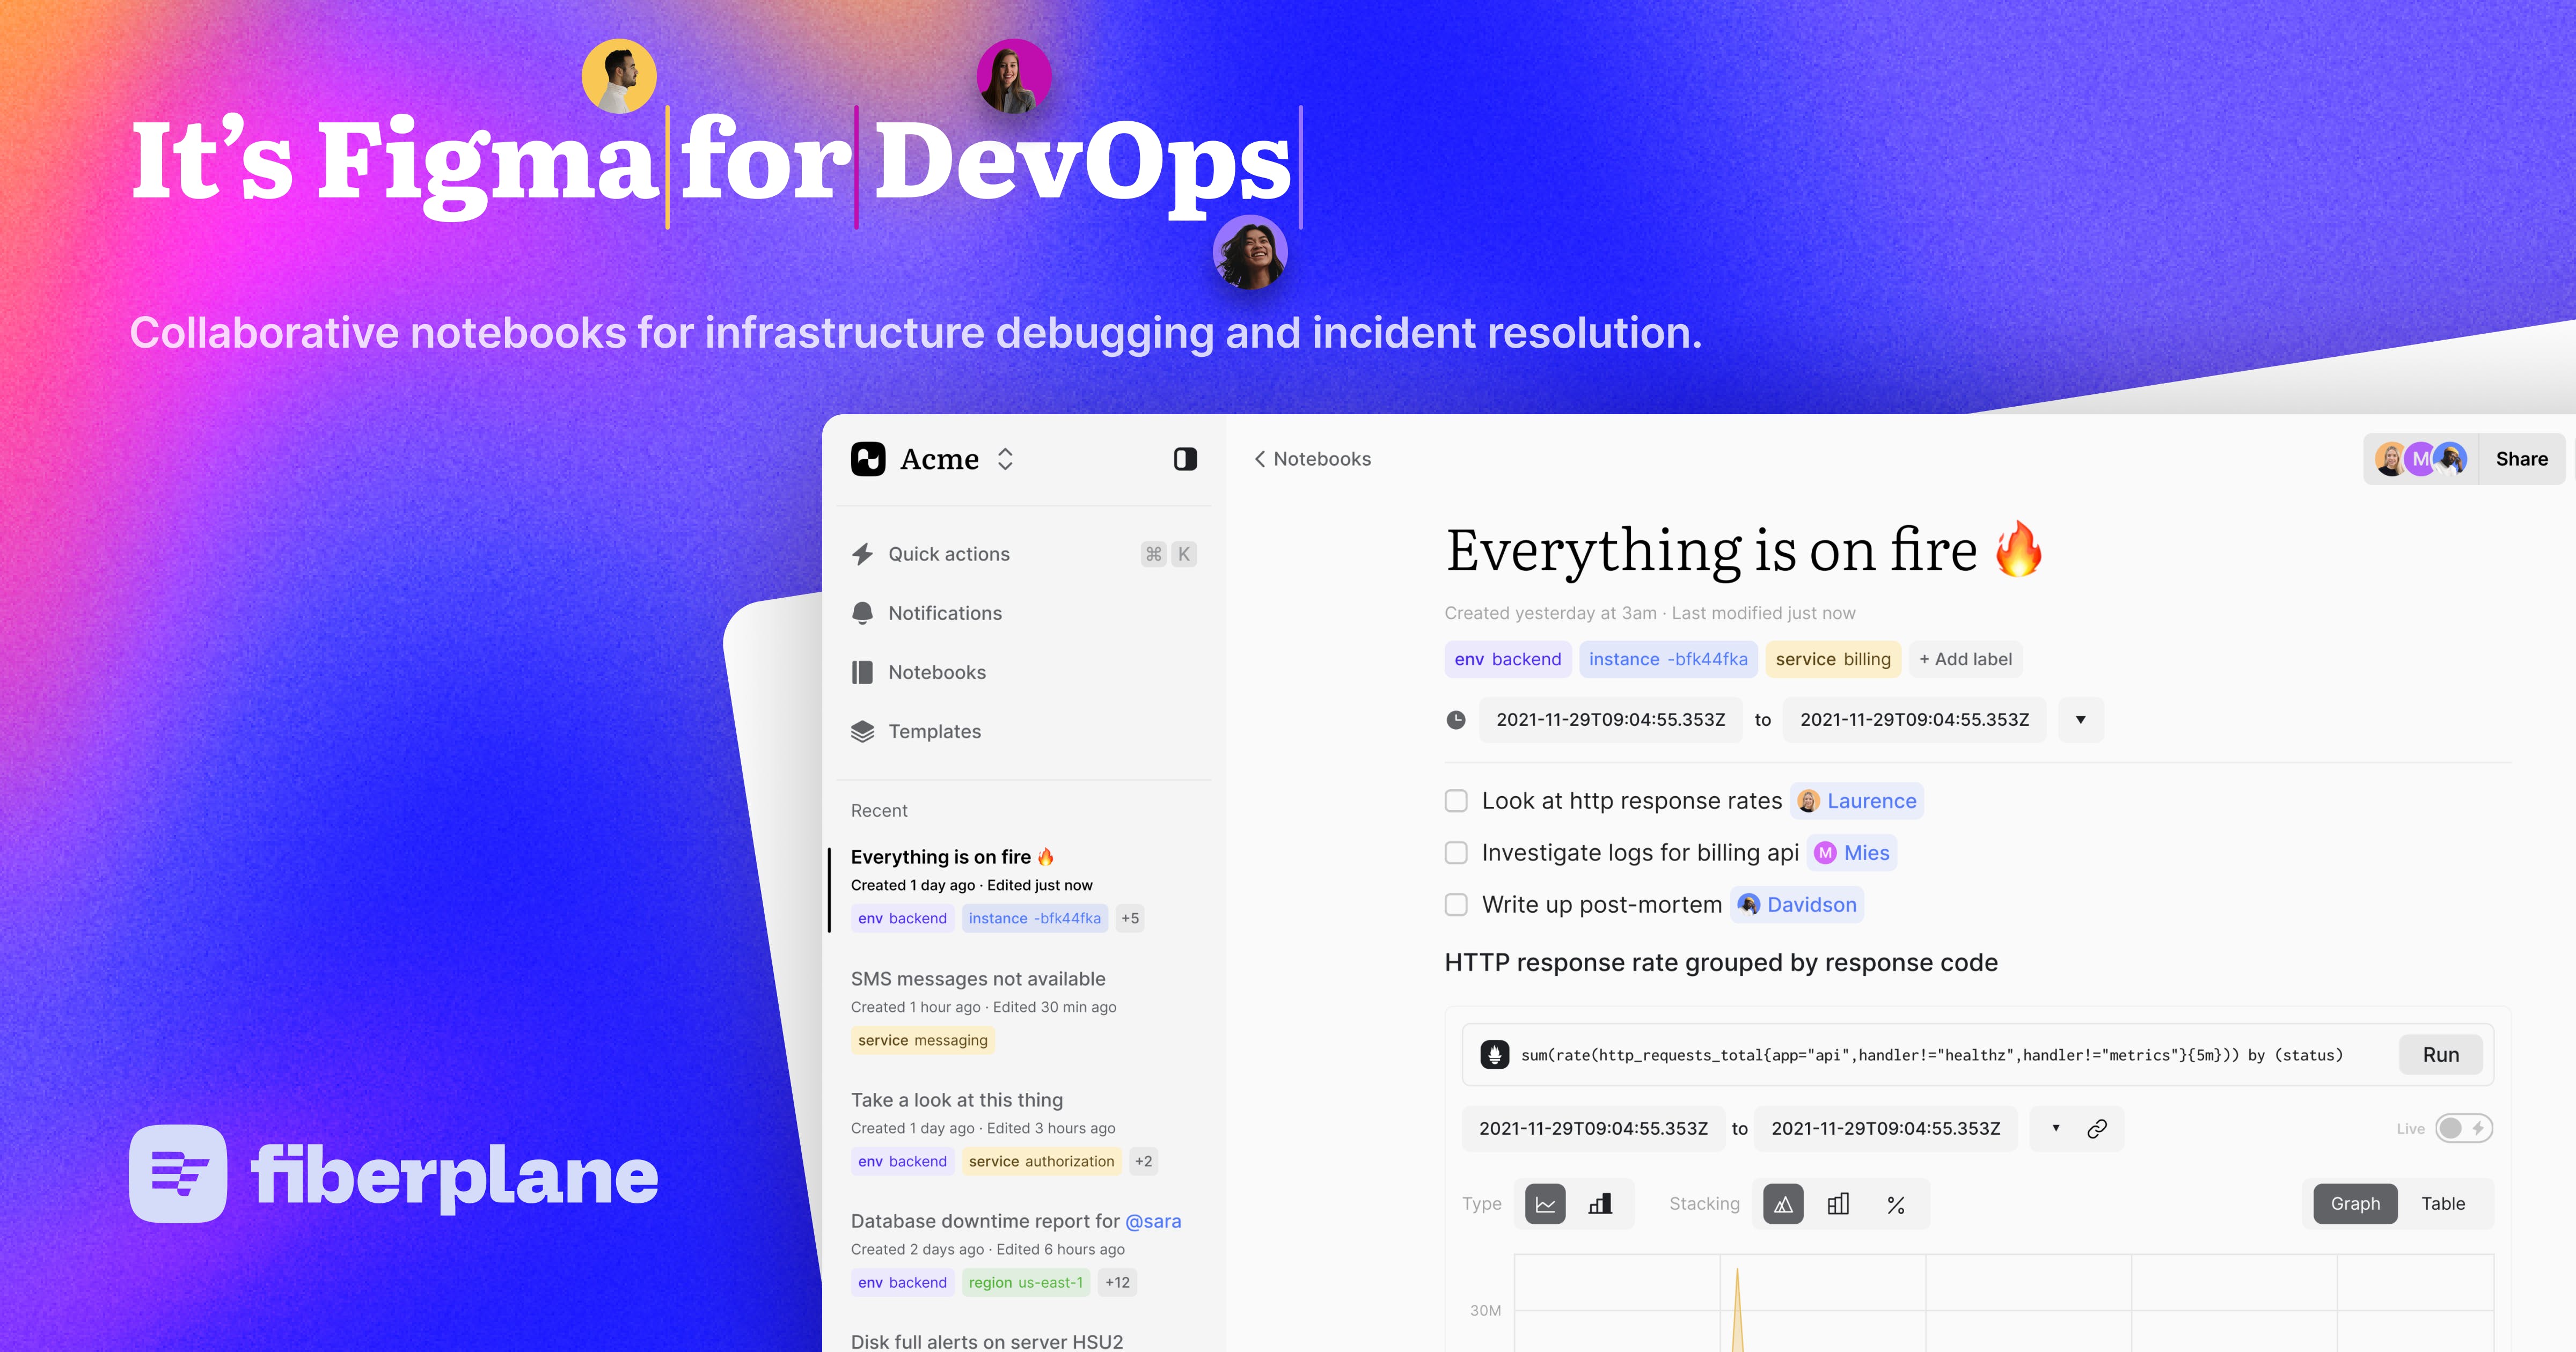2576x1352 pixels.
Task: Click the Templates layers icon
Action: tap(862, 731)
